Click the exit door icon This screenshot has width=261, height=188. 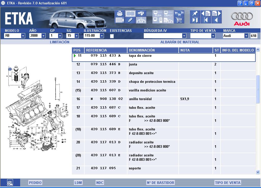tap(195, 20)
